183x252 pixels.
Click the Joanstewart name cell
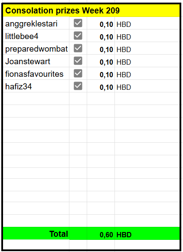36,61
